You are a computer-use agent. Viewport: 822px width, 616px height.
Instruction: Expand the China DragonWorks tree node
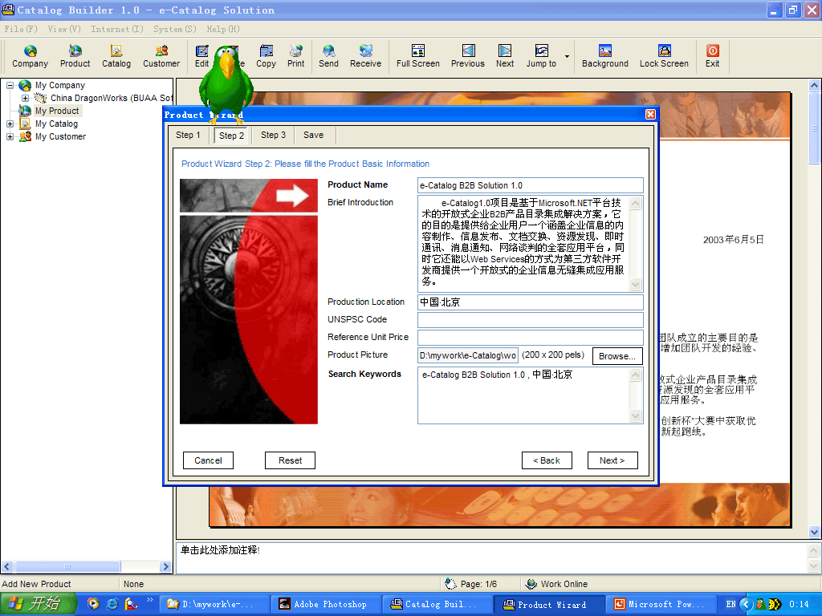pos(25,98)
